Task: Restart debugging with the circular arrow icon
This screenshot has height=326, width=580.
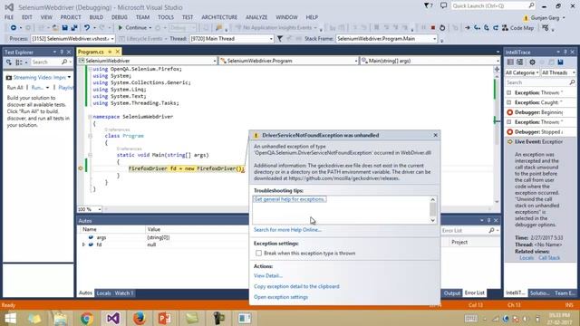Action: (442, 28)
